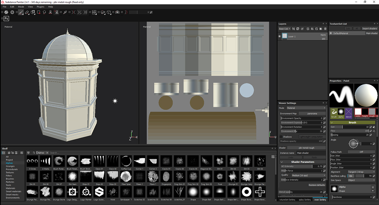Screen dimensions: 379x205
Task: Select the Smudge tool
Action: click(44, 12)
